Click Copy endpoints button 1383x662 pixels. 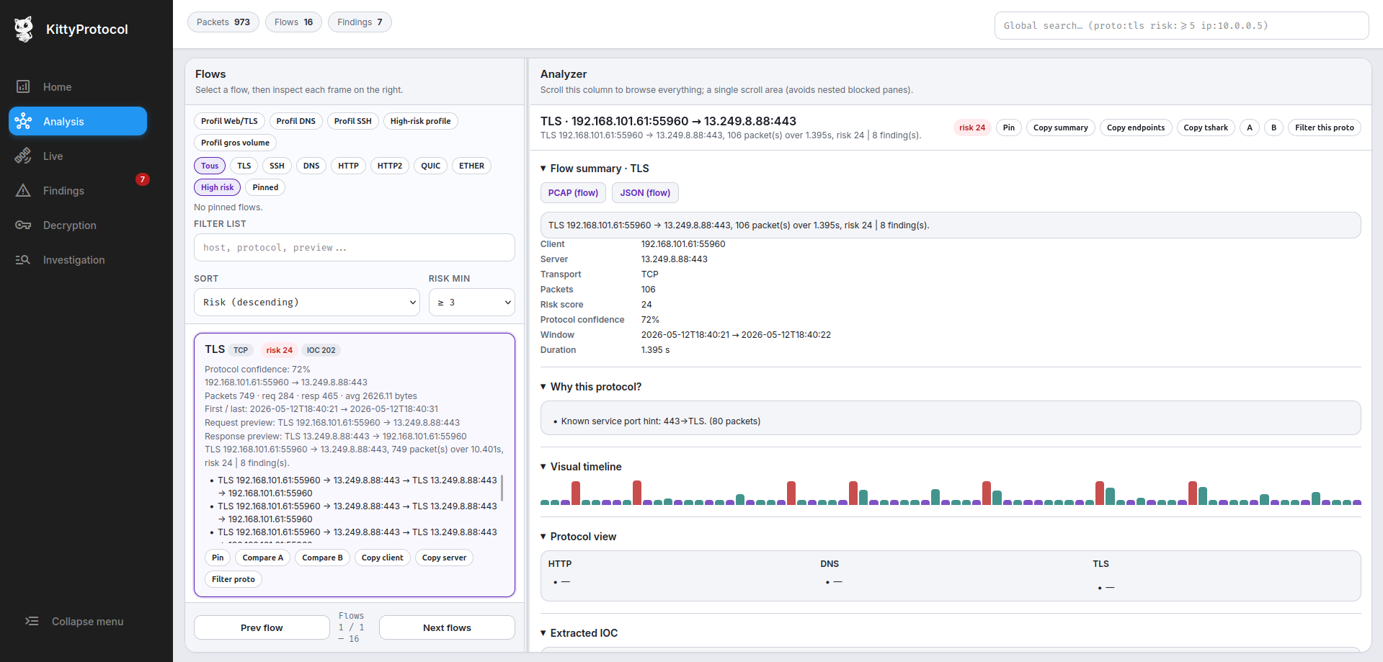coord(1136,128)
